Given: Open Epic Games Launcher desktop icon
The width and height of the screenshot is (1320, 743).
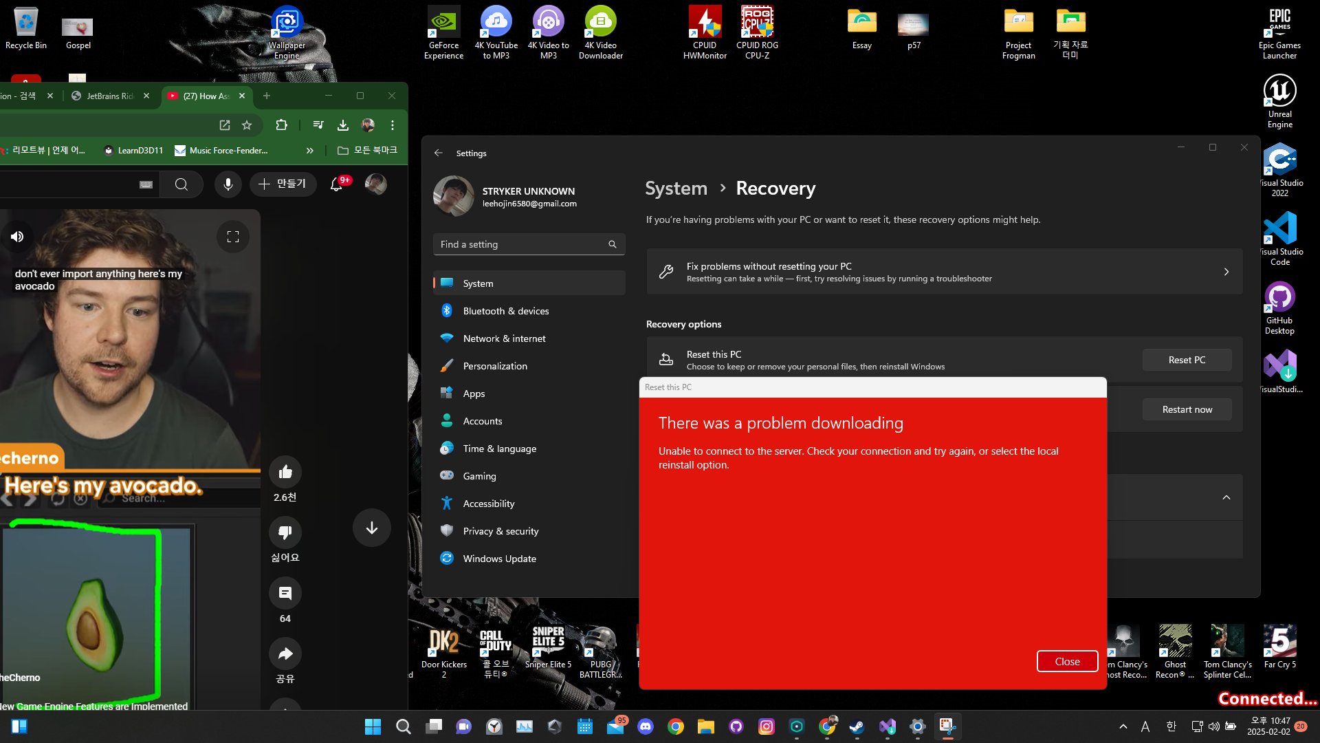Looking at the screenshot, I should click(x=1279, y=33).
